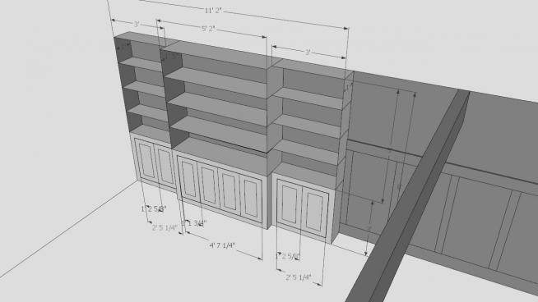The height and width of the screenshot is (302, 538).
Task: Select the 3' dimension above right bookcase
Action: click(308, 52)
